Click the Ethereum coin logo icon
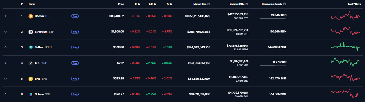The width and height of the screenshot is (365, 102). [31, 32]
